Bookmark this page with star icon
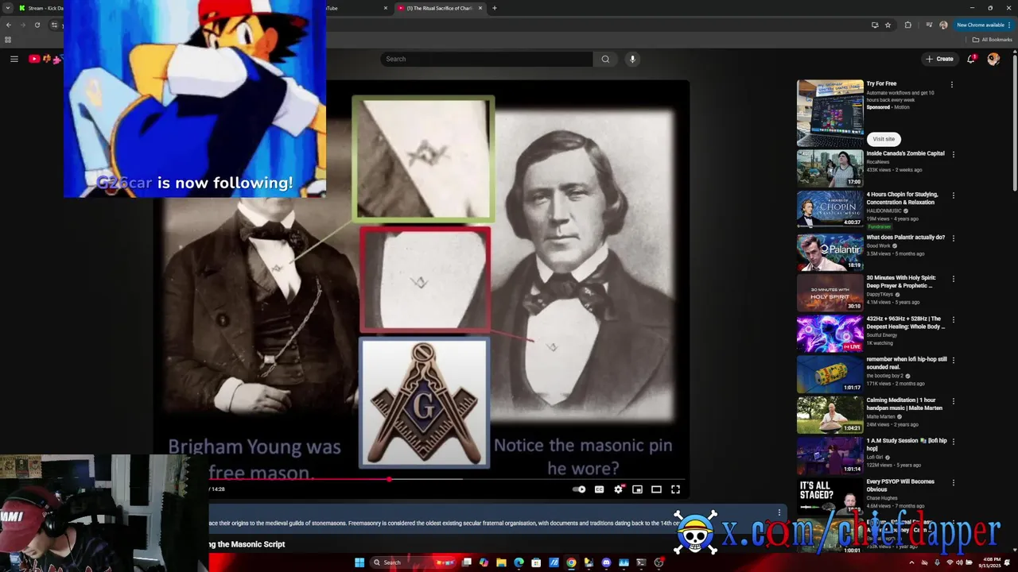The height and width of the screenshot is (572, 1018). (x=888, y=25)
